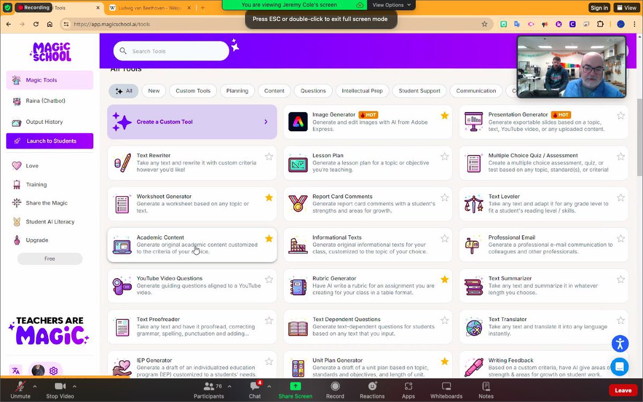
Task: Unfavorite the Worksheet Generator star
Action: [269, 197]
